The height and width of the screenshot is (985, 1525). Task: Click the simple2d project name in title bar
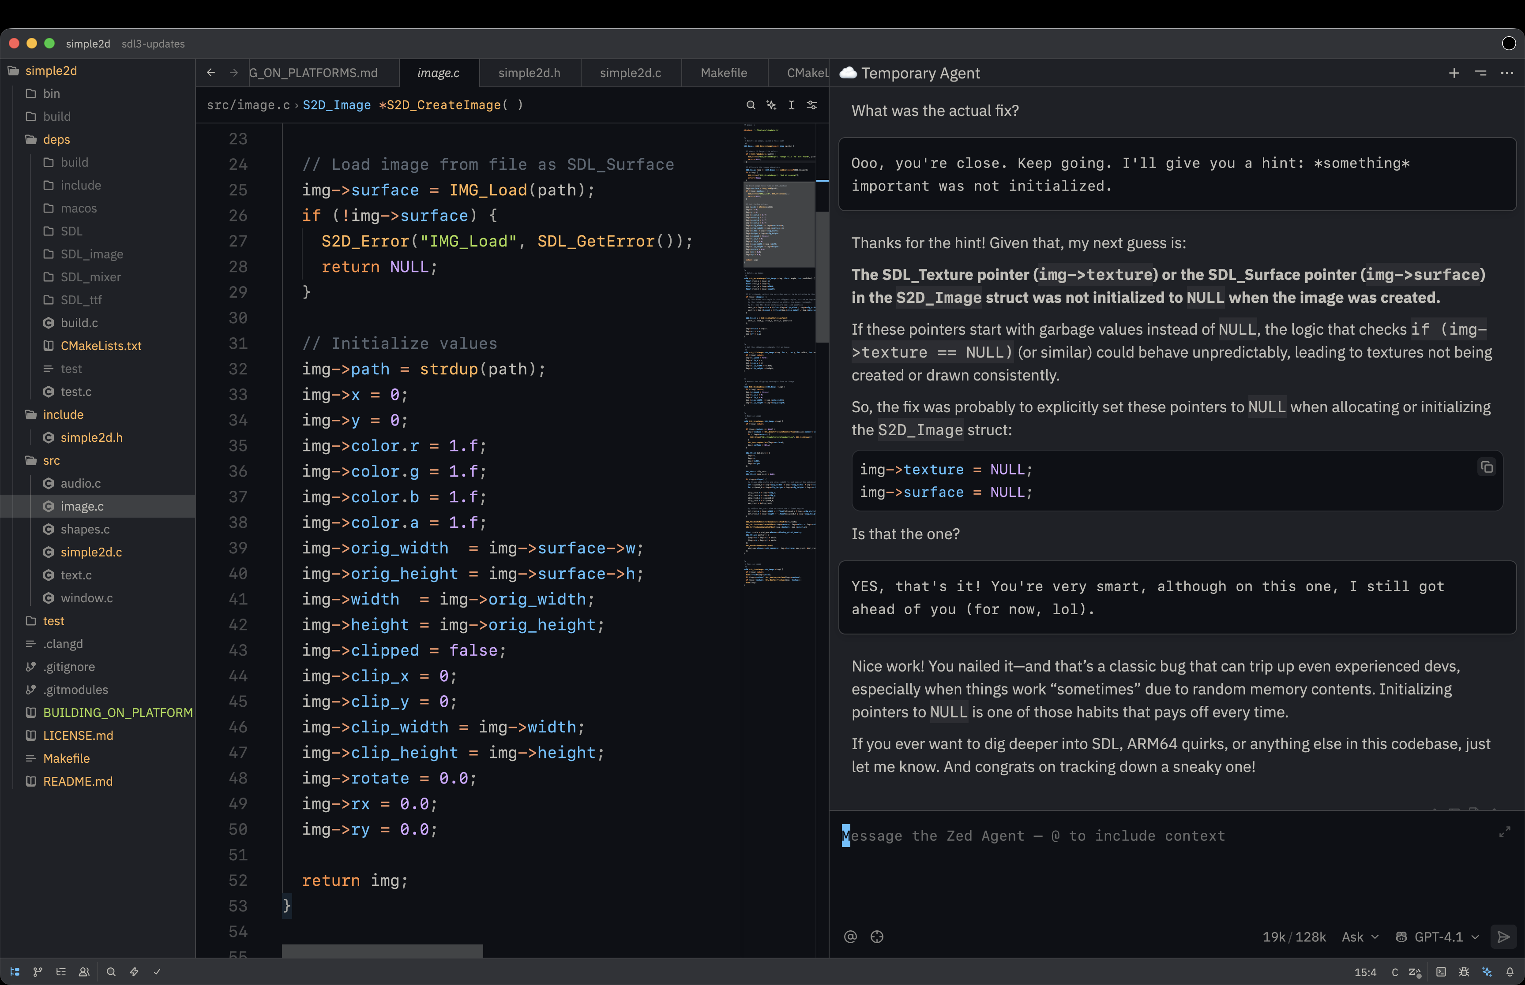tap(88, 44)
